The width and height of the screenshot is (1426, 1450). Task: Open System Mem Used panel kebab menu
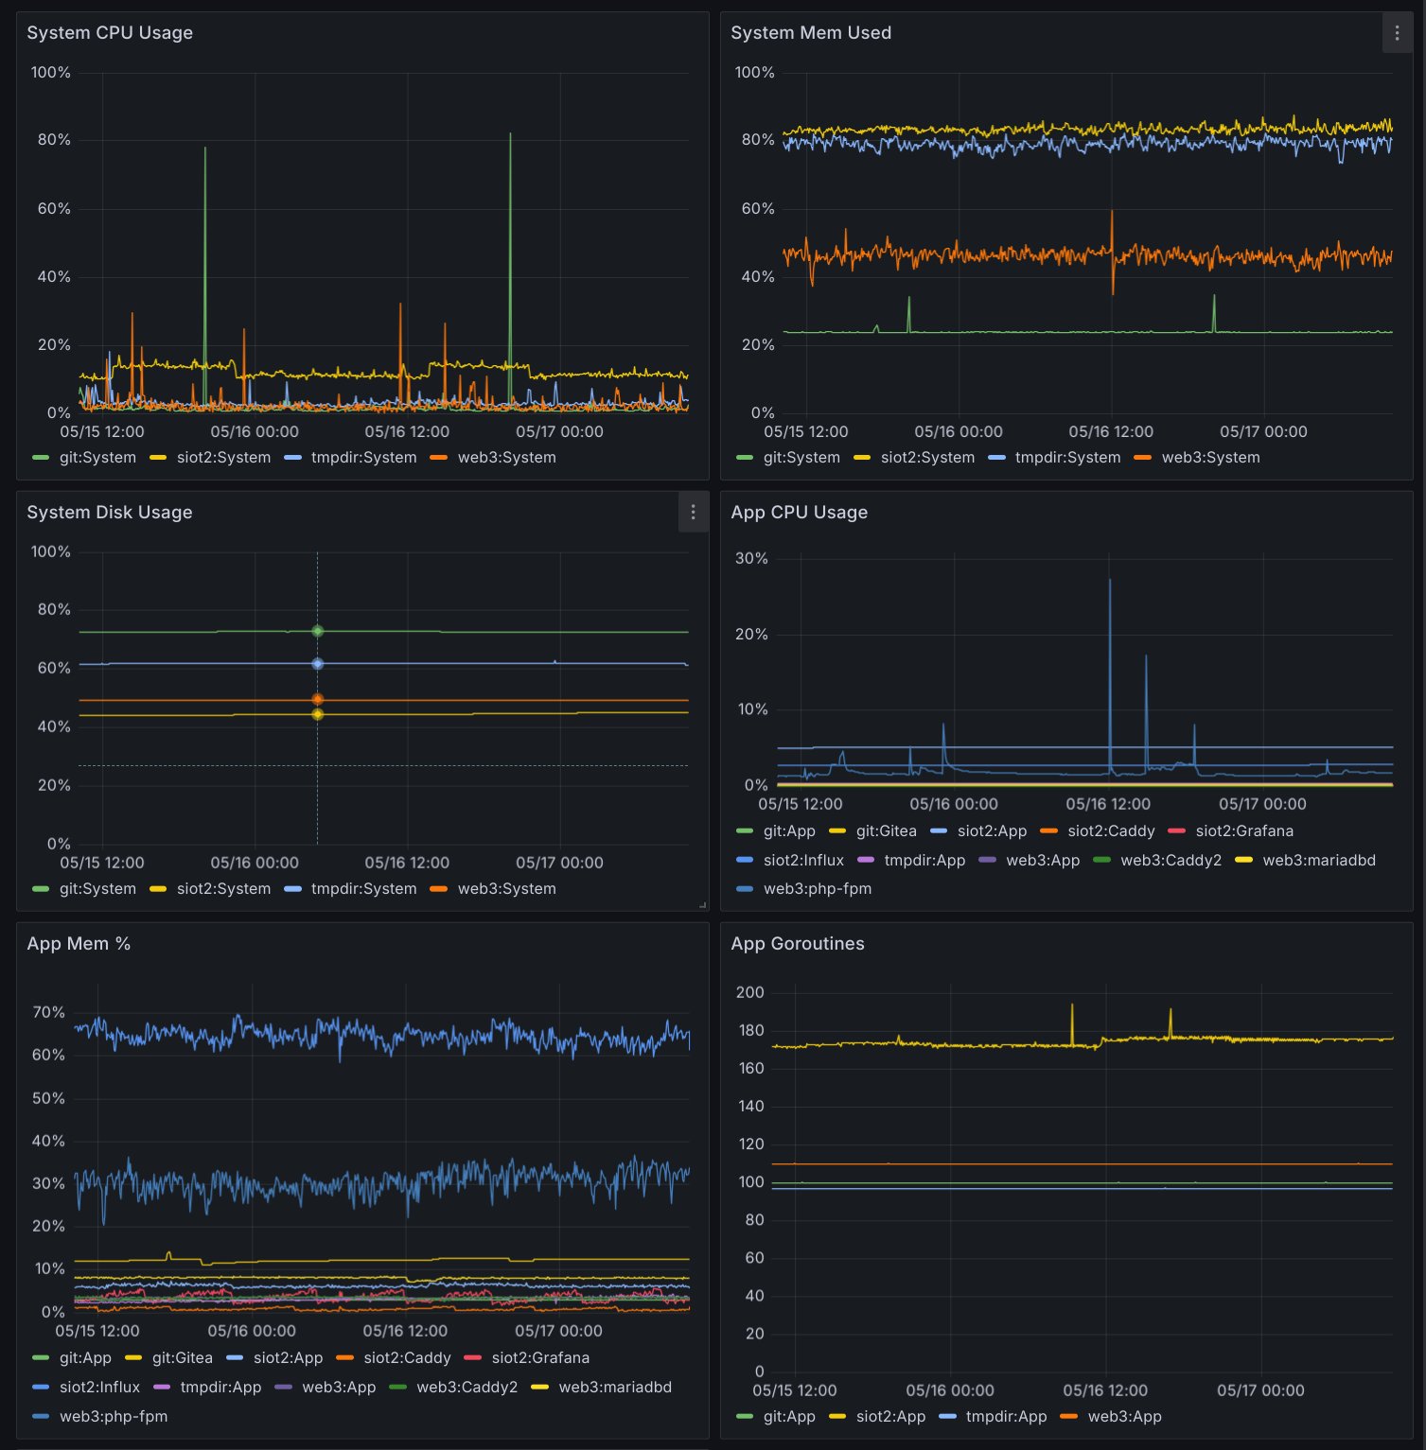click(1397, 33)
